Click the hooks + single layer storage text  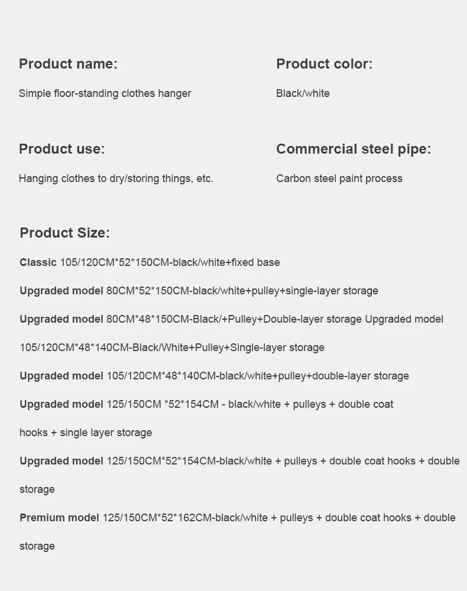click(x=86, y=433)
